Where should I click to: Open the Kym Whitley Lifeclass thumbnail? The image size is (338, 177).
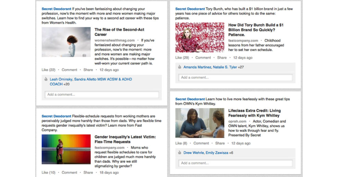(x=200, y=123)
